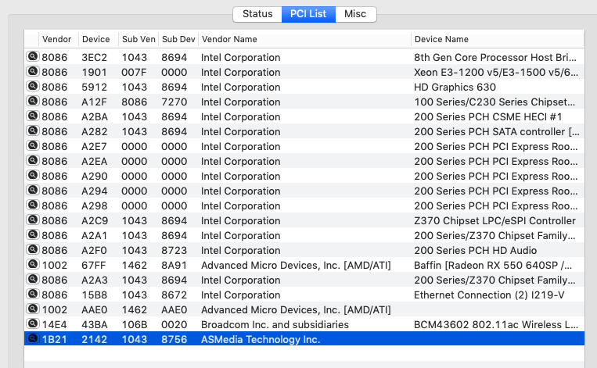Screen dimensions: 597x368
Task: Select the 8th Gen Core Processor Host Bridge name
Action: click(x=495, y=57)
